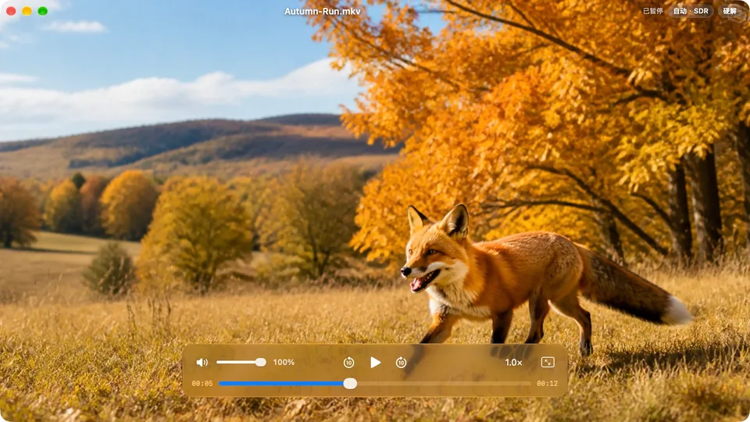Play the video with the triangle button
This screenshot has height=422, width=750.
(376, 363)
